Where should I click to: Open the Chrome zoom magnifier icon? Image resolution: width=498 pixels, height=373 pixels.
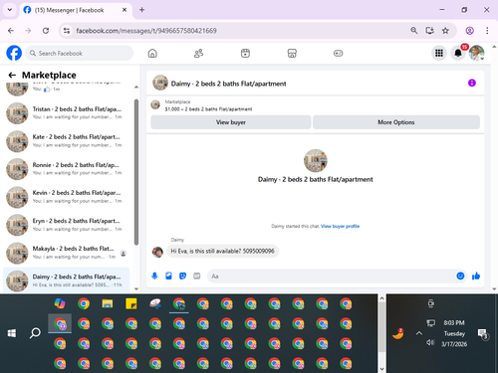pyautogui.click(x=413, y=31)
